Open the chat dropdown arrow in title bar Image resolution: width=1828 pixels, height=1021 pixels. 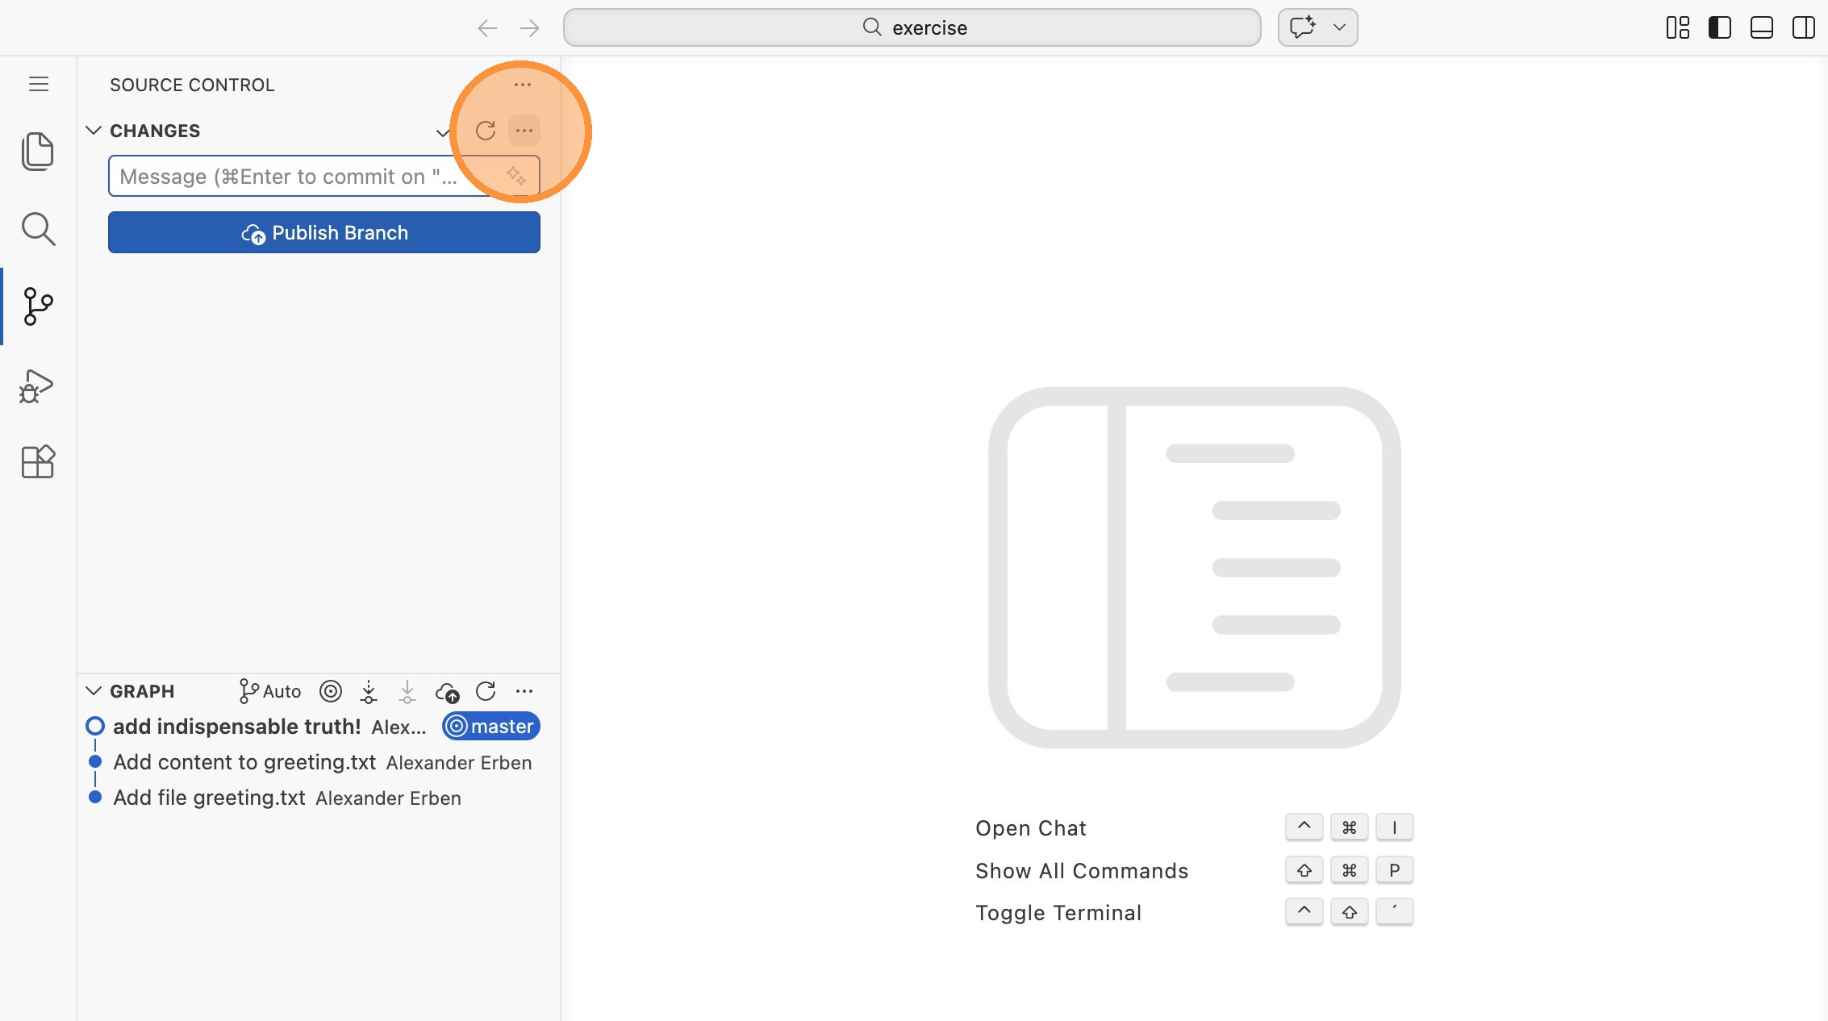point(1339,27)
